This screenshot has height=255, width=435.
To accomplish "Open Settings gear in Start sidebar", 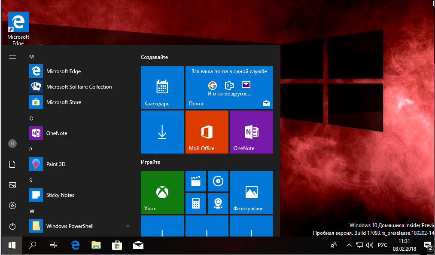I will 12,206.
